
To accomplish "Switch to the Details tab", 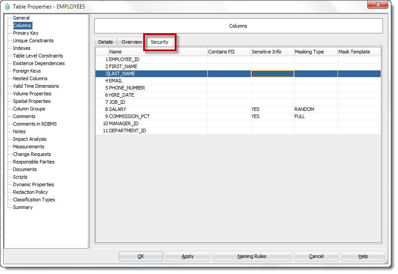I will coord(105,42).
